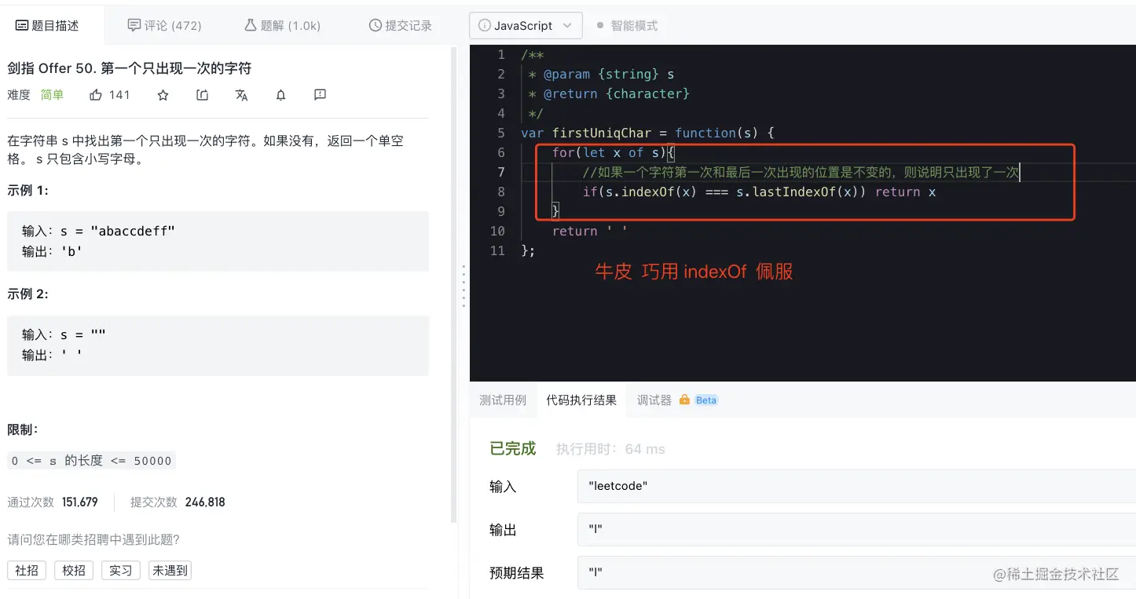The image size is (1136, 599).
Task: Click the info icon in the JavaScript selector
Action: pos(484,26)
